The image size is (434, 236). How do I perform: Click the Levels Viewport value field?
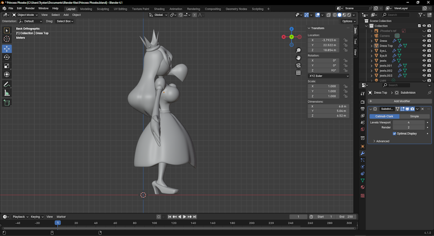pyautogui.click(x=409, y=122)
